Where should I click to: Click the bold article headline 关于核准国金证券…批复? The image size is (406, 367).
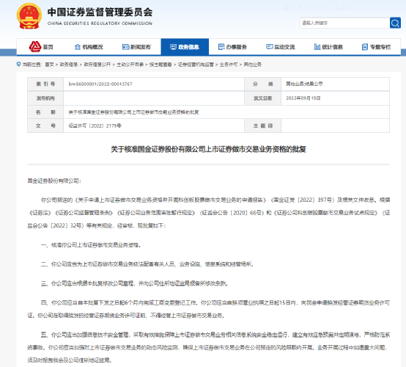[209, 150]
